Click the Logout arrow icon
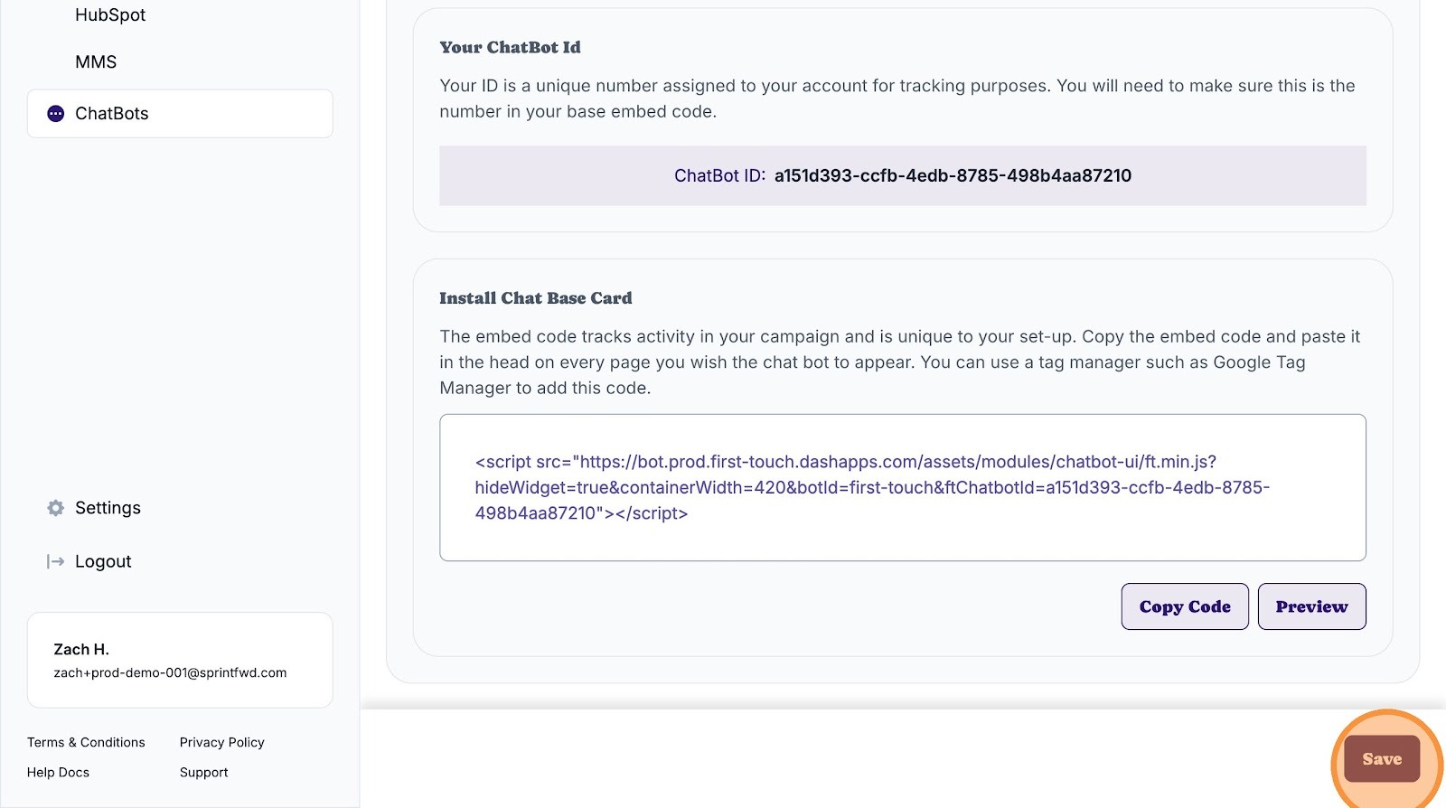 click(56, 561)
